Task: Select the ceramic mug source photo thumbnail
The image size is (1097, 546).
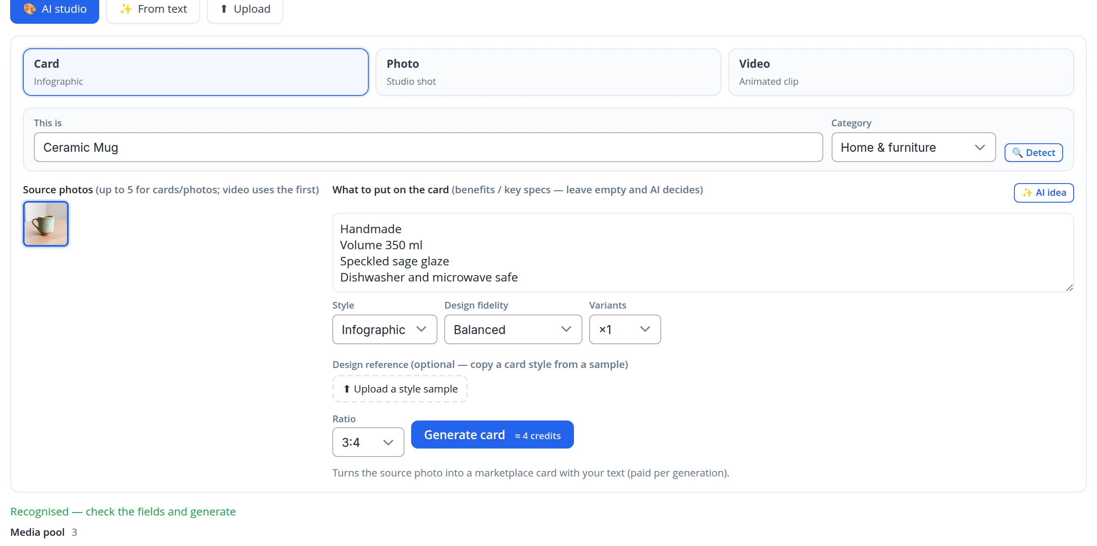Action: click(45, 224)
